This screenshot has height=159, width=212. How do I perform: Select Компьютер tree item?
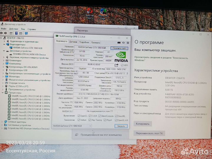pos(13,64)
